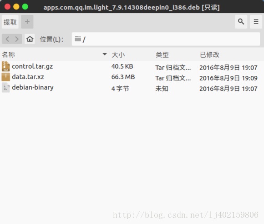Select the control.tar.gz file name
264x224 pixels.
point(32,66)
